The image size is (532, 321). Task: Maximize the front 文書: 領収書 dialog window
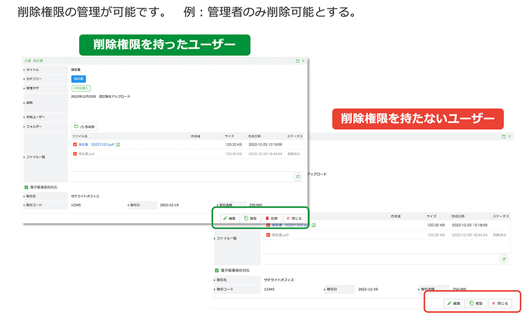click(x=297, y=61)
